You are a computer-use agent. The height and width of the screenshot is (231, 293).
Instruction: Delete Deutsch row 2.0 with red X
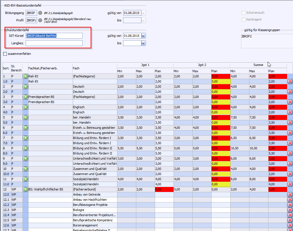[x=290, y=92]
